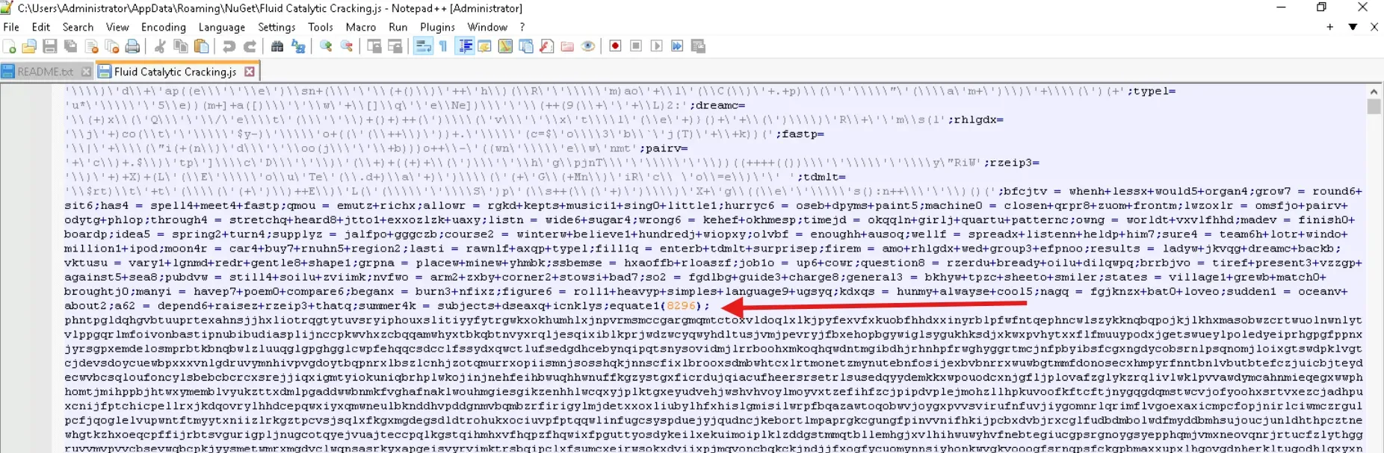The image size is (1384, 453).
Task: Click the Copy toolbar icon
Action: 181,46
